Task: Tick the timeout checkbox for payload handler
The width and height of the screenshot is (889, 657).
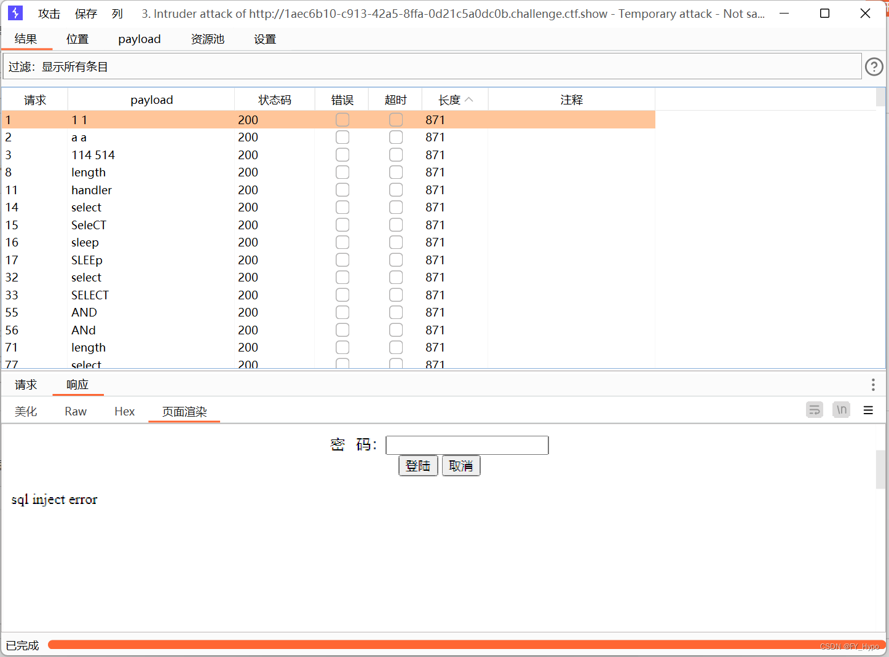Action: tap(396, 190)
